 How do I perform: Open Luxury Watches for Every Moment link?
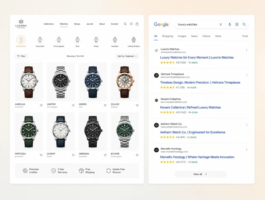click(x=197, y=58)
